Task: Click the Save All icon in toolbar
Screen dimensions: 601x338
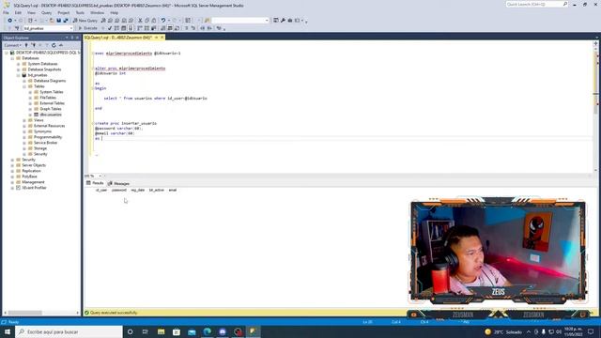Action: point(66,21)
